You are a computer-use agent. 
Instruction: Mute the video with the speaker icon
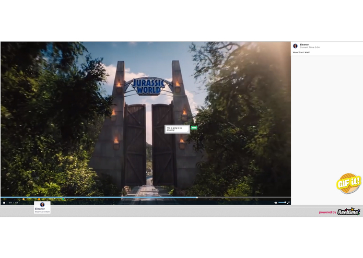(x=275, y=203)
